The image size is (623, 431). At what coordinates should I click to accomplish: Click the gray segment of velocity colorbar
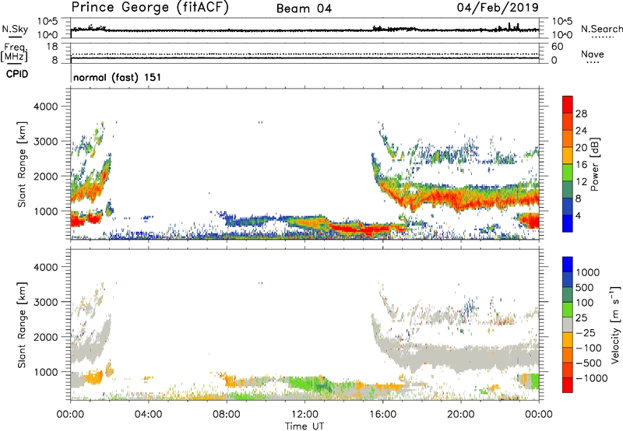pos(568,324)
